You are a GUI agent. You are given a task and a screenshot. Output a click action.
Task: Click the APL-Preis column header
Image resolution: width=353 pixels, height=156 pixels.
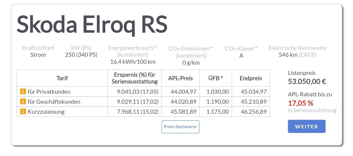tap(180, 78)
